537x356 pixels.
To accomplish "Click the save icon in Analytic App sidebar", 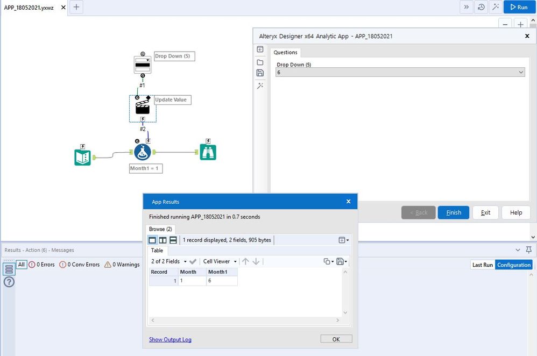I will (x=260, y=73).
